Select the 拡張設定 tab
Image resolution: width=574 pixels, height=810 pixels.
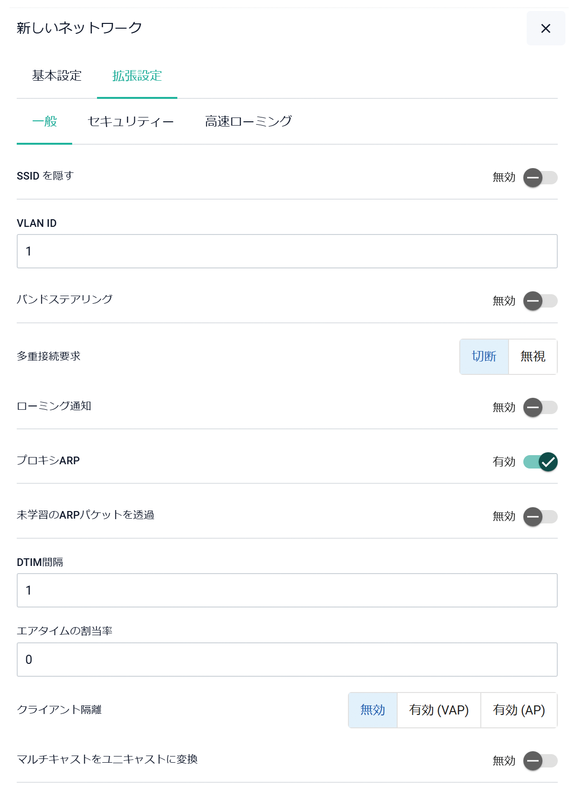click(x=137, y=76)
